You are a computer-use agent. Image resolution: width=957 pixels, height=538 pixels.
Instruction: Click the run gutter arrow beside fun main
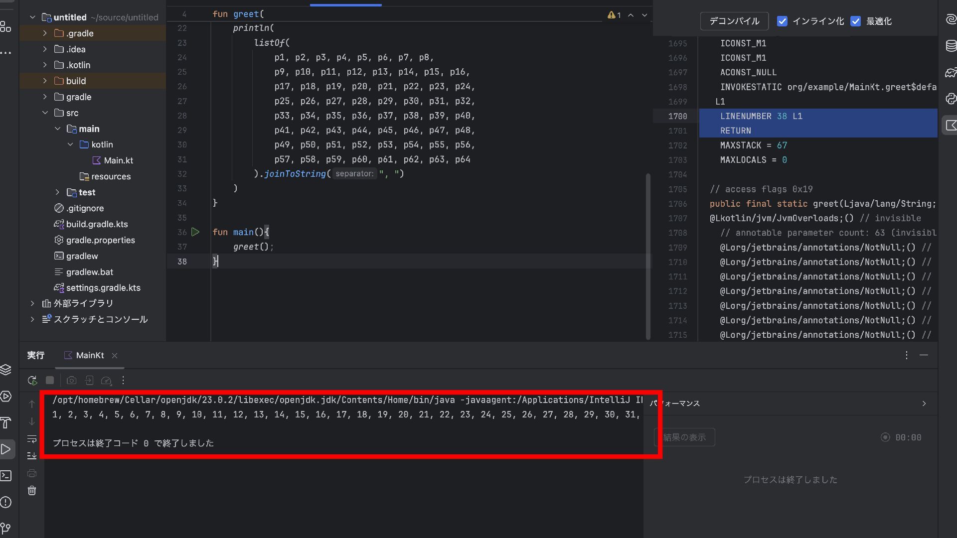tap(195, 232)
